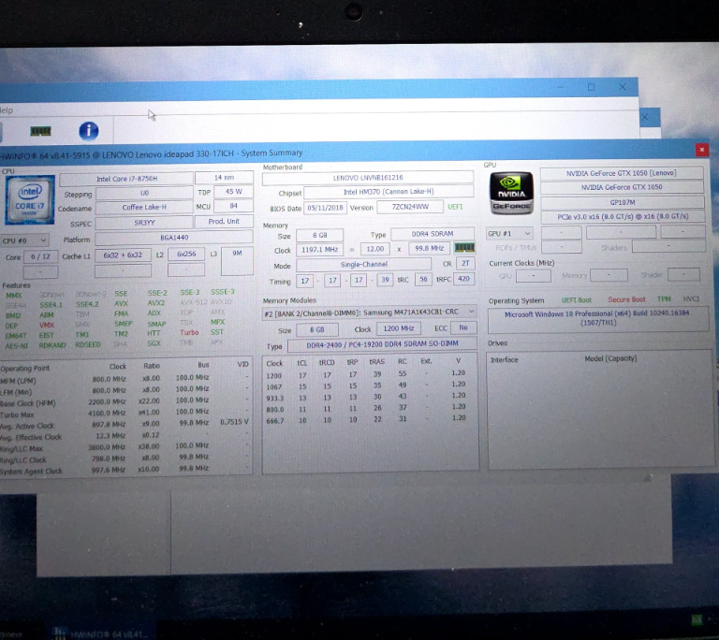Click the green tray icon in taskbar
This screenshot has height=640, width=719.
pyautogui.click(x=697, y=620)
